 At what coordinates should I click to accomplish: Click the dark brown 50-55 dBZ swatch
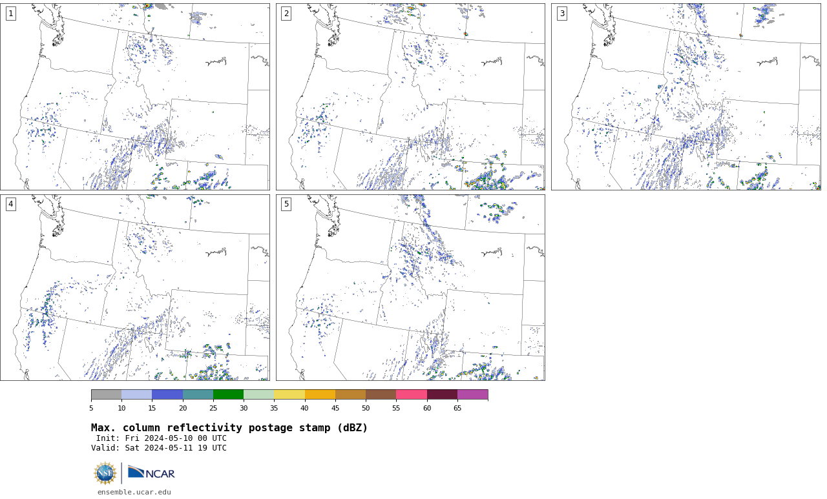click(x=381, y=394)
